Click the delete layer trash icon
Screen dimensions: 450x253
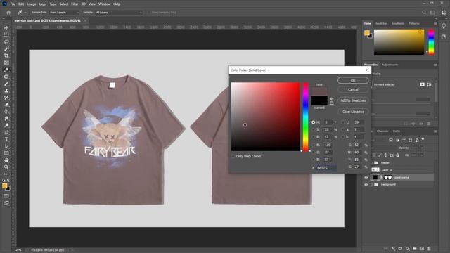[429, 249]
